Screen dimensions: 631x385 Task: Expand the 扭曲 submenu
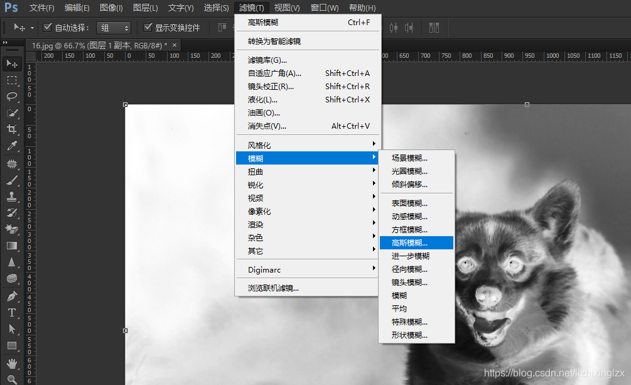(306, 171)
